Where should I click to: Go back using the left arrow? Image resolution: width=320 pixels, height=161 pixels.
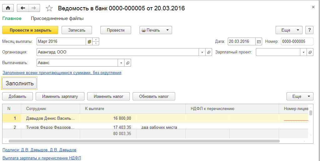23,8
